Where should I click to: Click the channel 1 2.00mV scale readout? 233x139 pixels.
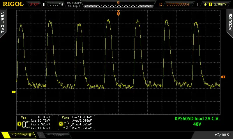click(x=21, y=135)
